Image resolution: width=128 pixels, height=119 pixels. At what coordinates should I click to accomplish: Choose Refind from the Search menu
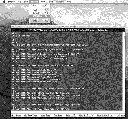[x=40, y=13]
